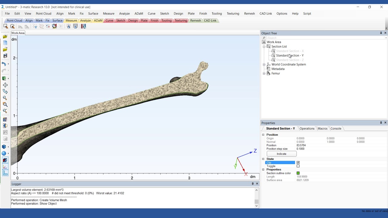Expand the World Coordinate System node

[264, 64]
